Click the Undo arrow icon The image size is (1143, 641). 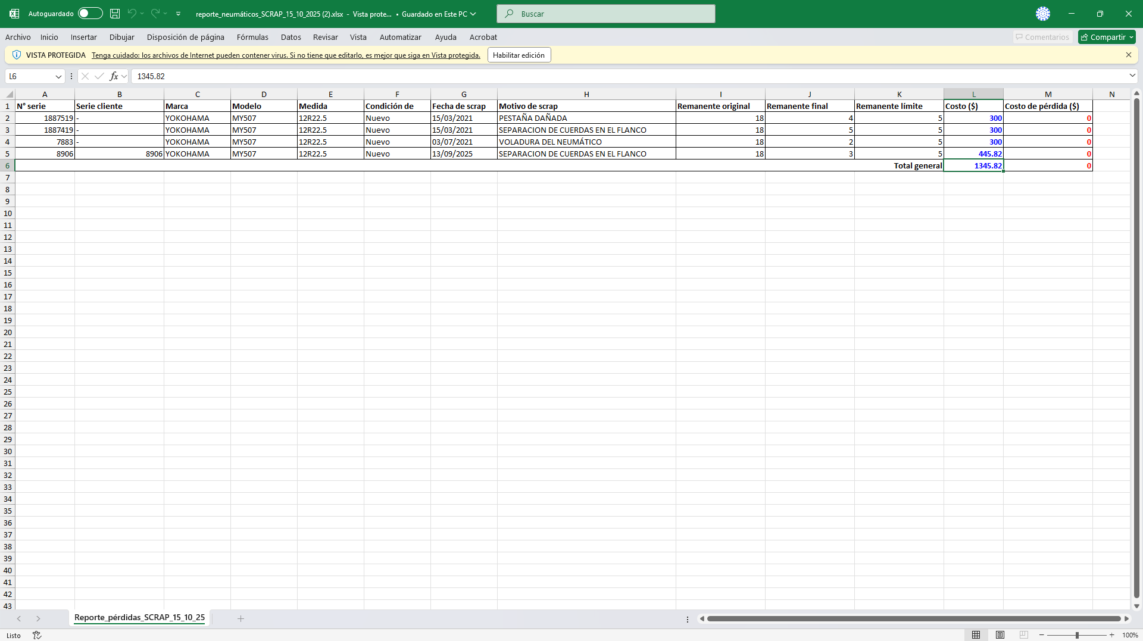tap(132, 14)
